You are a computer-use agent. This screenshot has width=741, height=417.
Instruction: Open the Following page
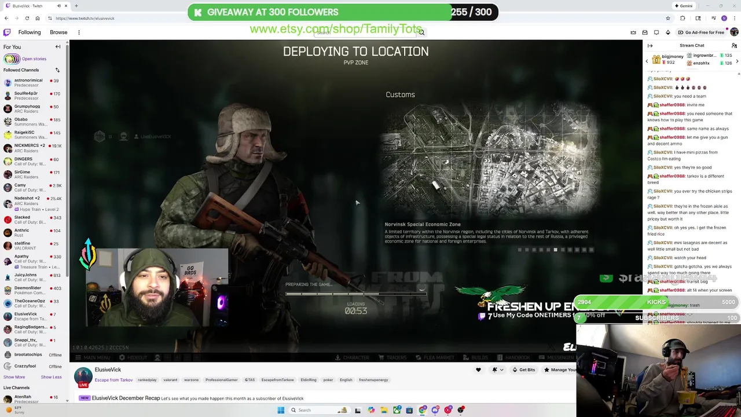coord(30,32)
